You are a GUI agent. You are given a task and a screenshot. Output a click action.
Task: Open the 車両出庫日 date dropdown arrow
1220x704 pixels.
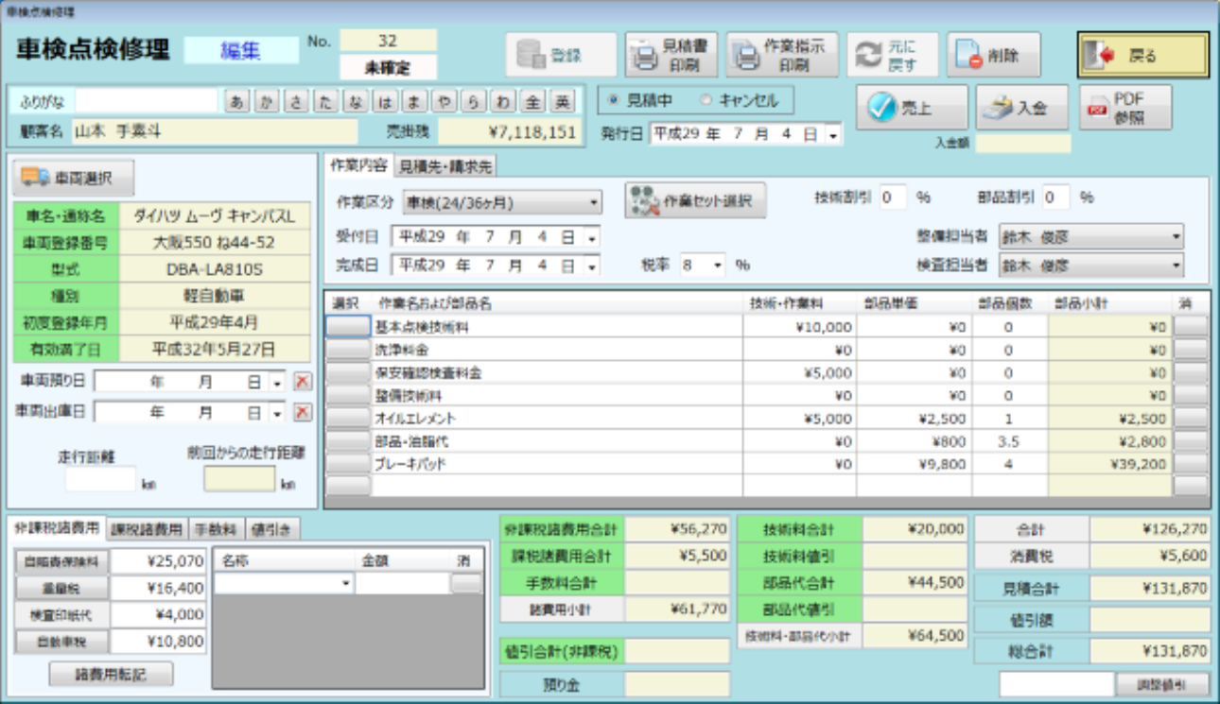(x=277, y=413)
